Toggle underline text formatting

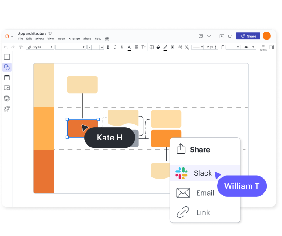(122, 47)
